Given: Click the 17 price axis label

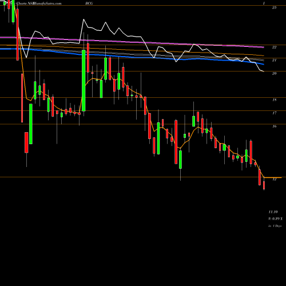Looking at the screenshot, I should pos(274,113).
